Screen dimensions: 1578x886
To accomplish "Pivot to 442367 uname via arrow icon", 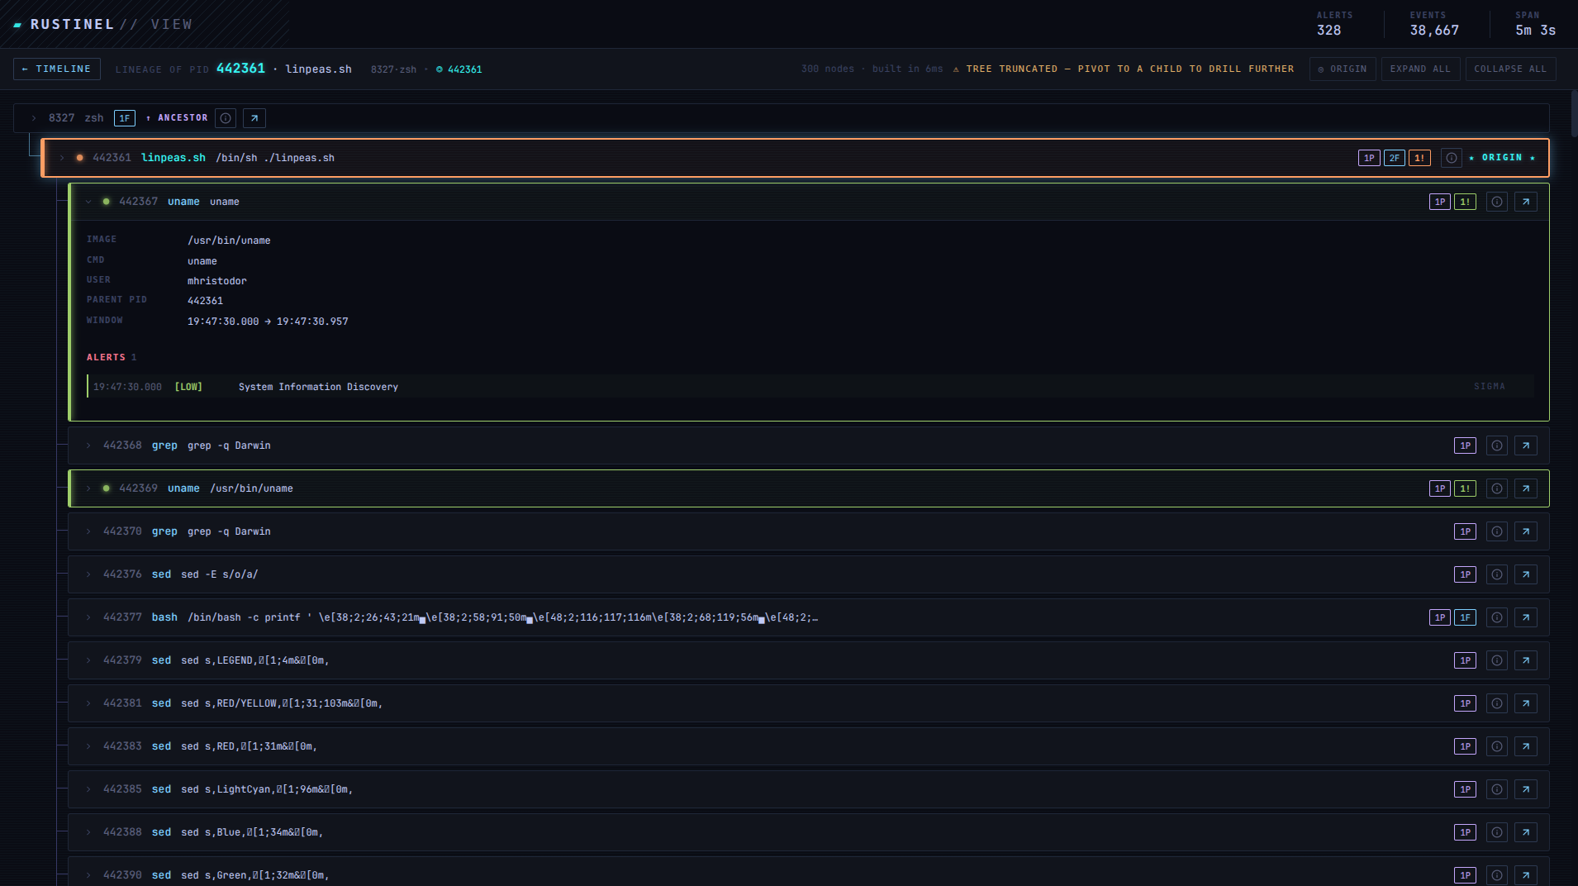I will click(1526, 202).
